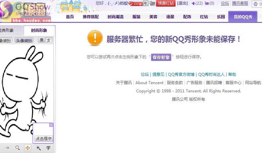Image resolution: width=262 pixels, height=153 pixels.
Task: Open 服装 menu item
Action: click(x=136, y=17)
